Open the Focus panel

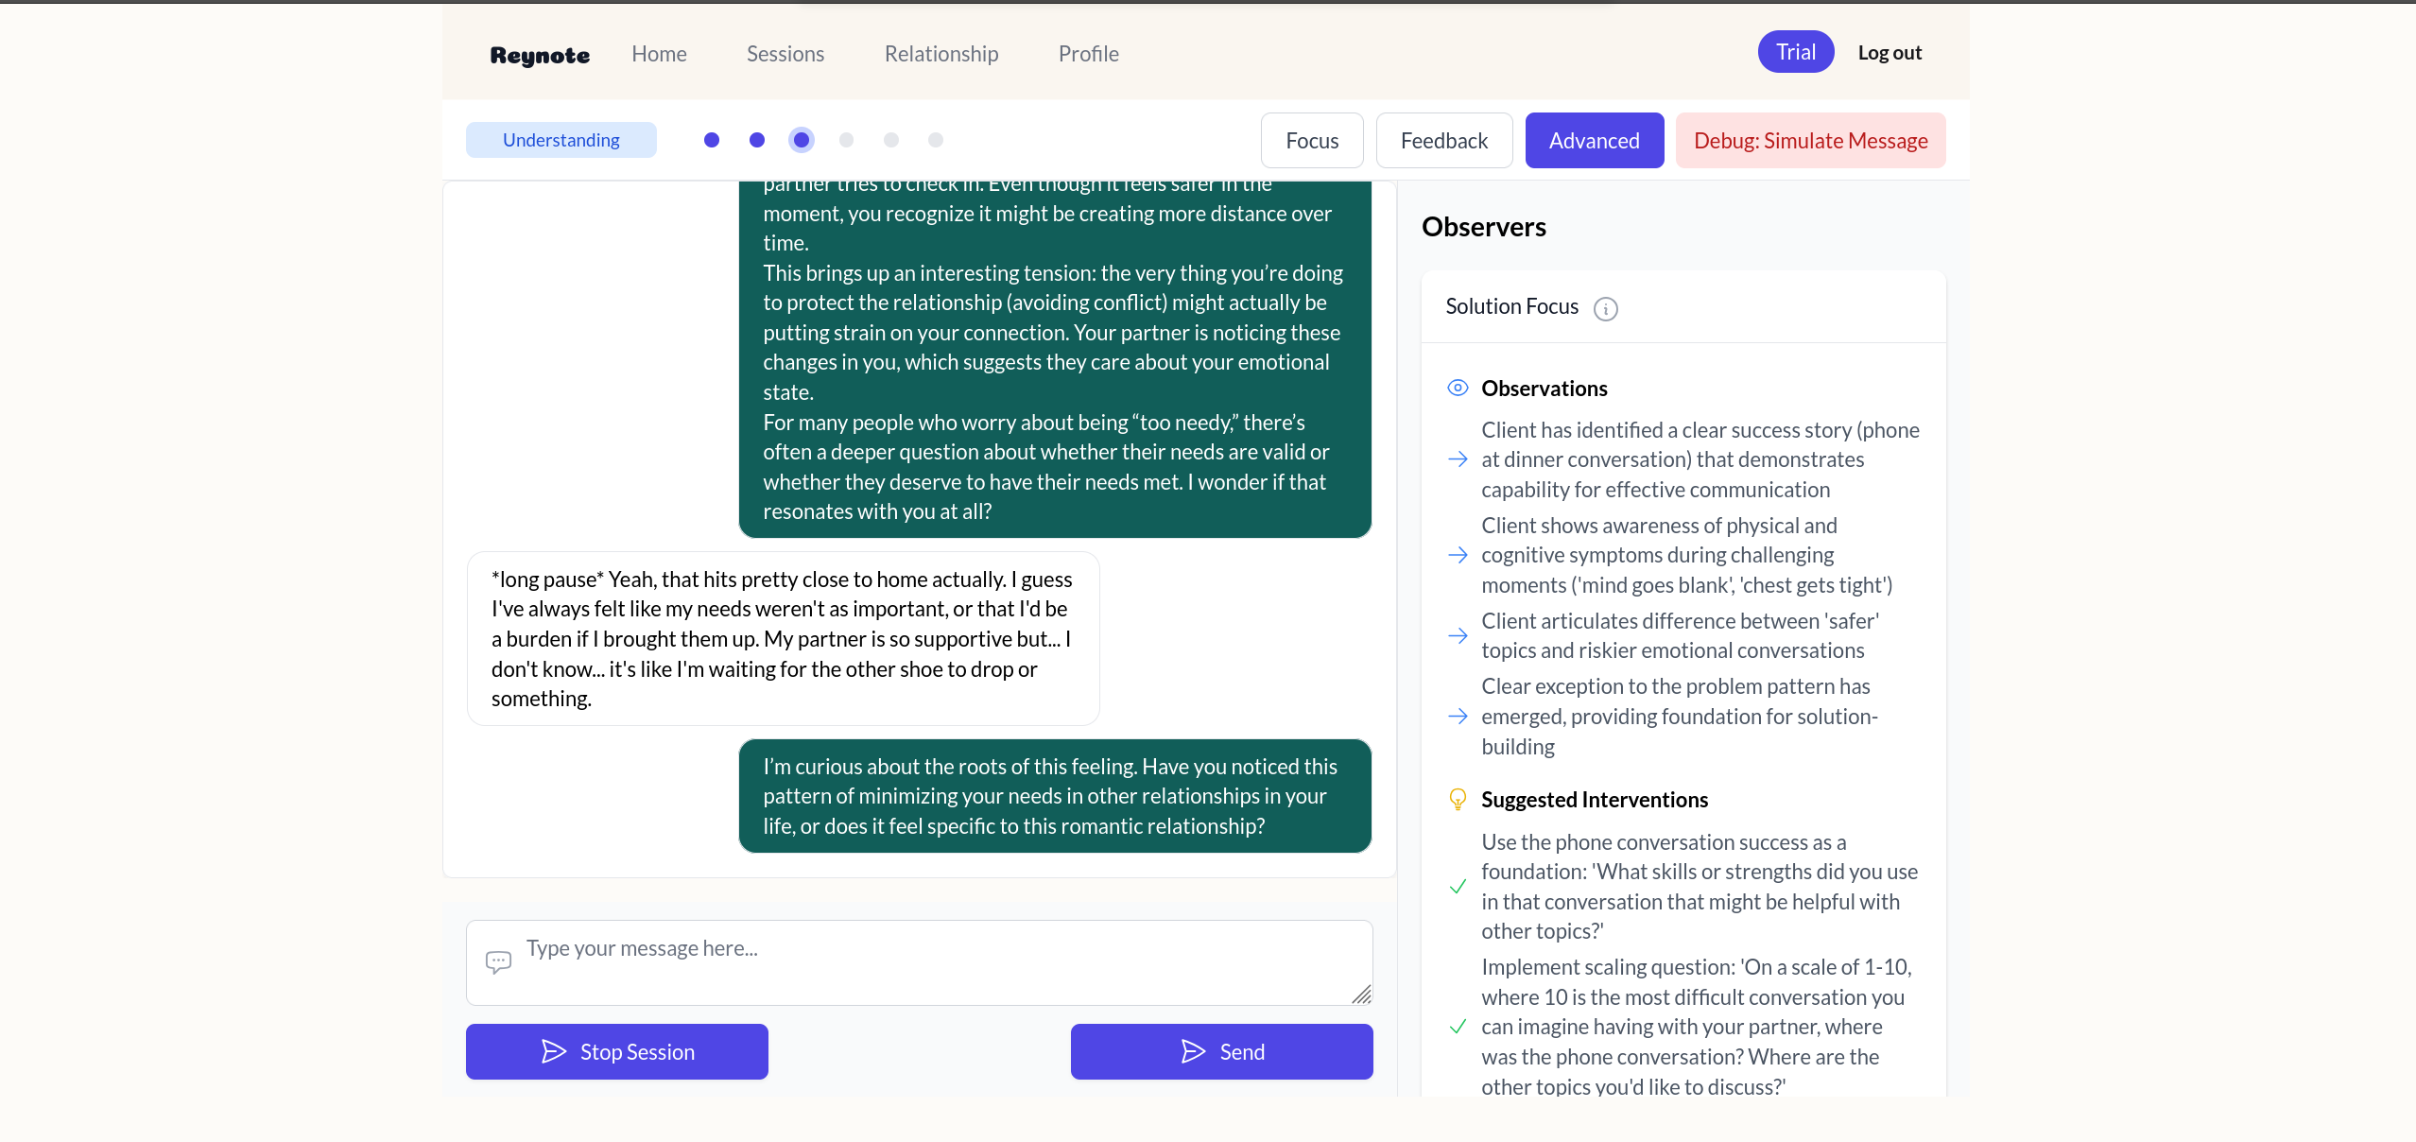click(1312, 141)
